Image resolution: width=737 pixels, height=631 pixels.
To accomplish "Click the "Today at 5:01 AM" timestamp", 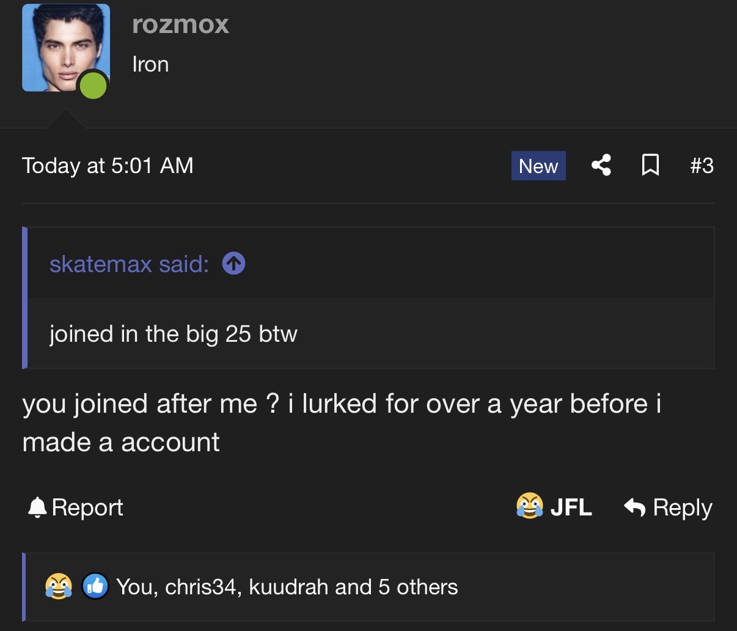I will click(108, 166).
